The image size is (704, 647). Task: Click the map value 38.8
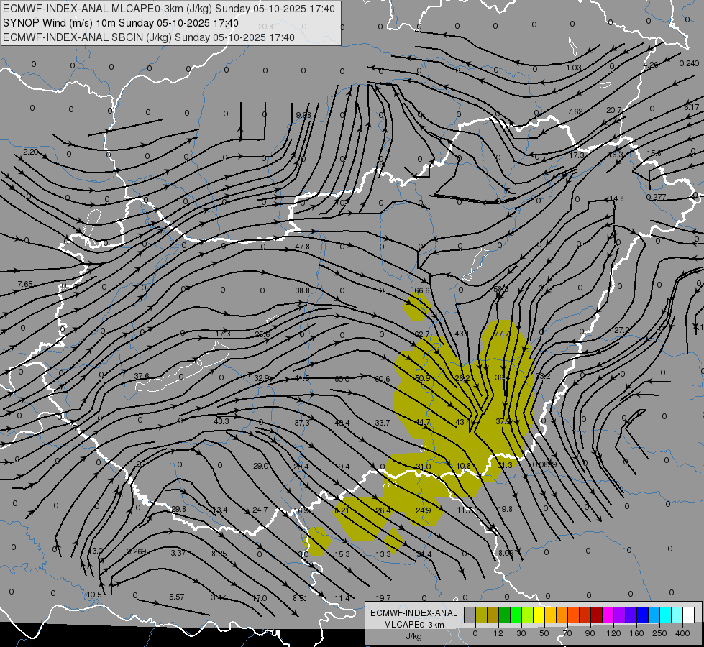point(302,290)
